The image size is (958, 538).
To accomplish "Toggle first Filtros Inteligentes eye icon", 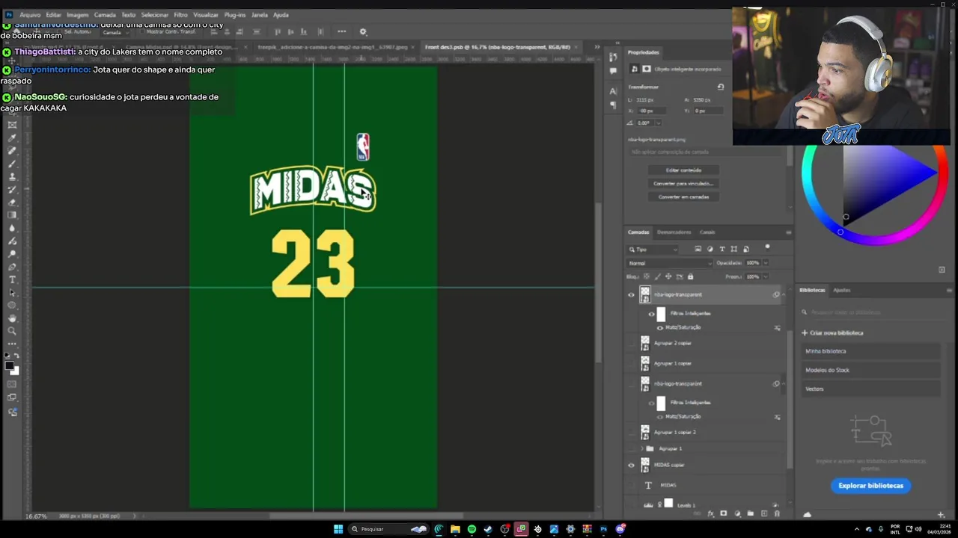I will (651, 314).
